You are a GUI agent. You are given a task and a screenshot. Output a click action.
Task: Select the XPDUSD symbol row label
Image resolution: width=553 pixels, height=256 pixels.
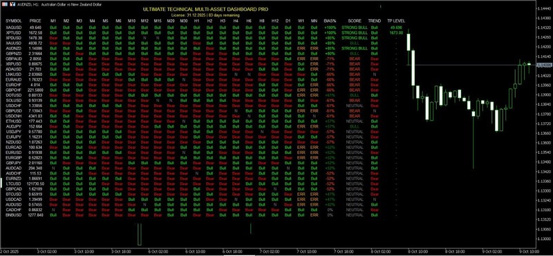pos(13,38)
